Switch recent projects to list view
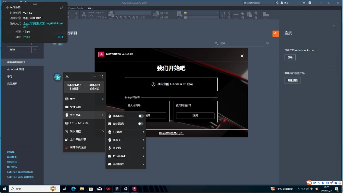The image size is (343, 193). tap(55, 44)
